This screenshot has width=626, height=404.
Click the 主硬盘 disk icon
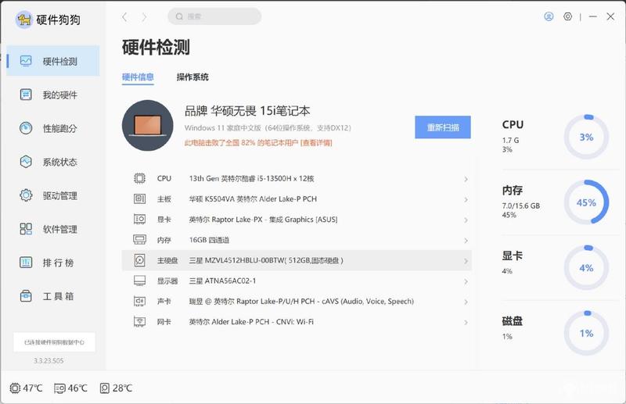click(x=139, y=260)
